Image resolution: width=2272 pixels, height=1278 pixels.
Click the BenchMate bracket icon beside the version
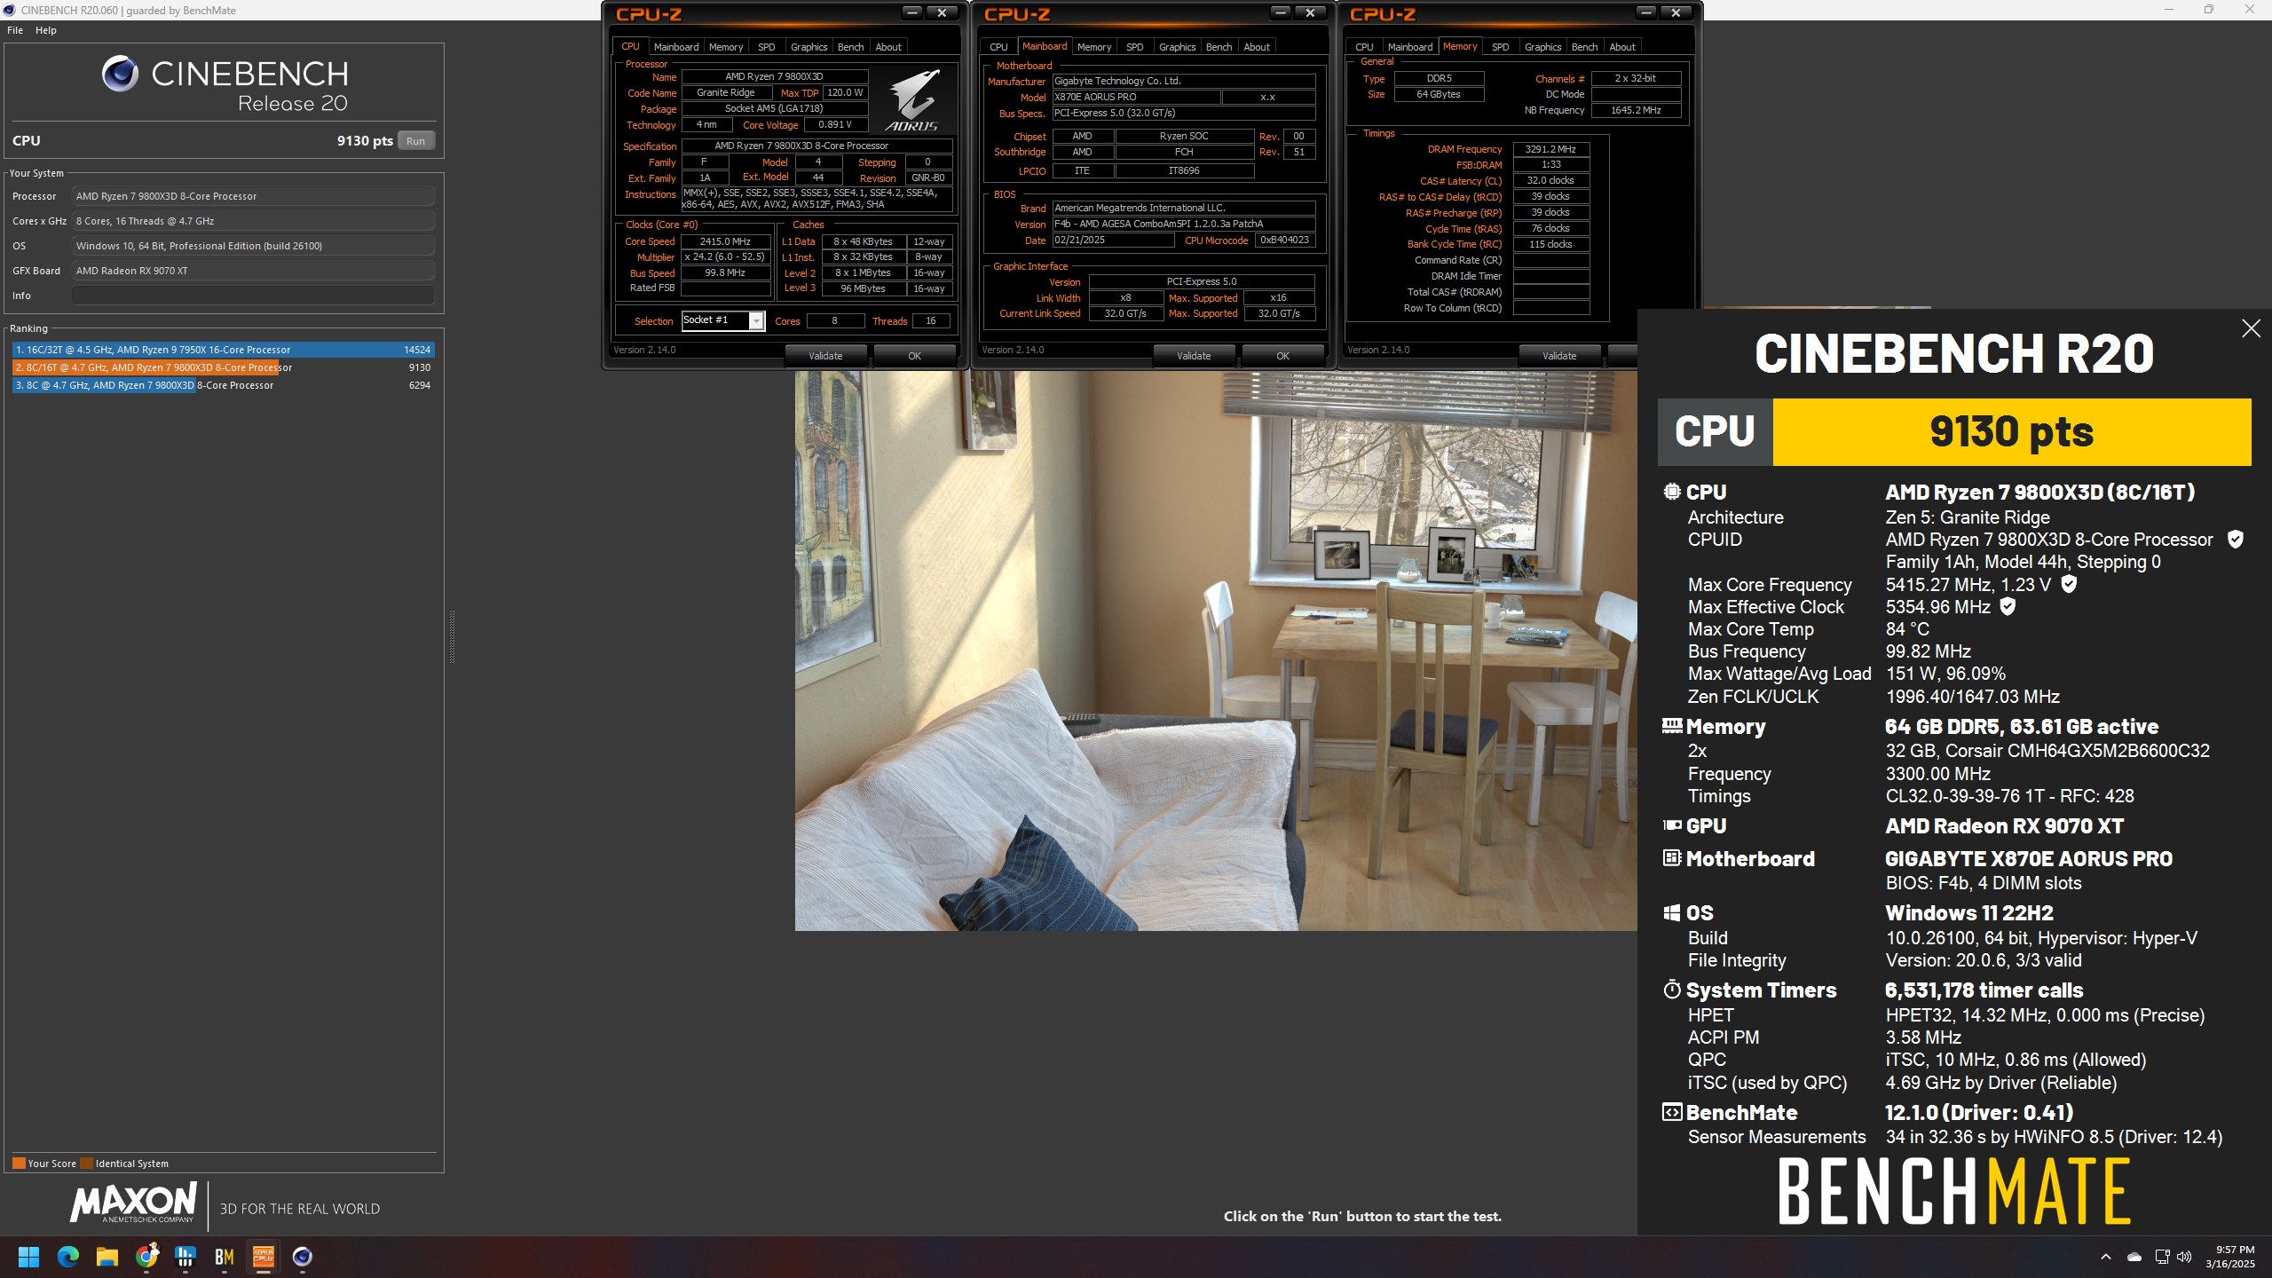1672,1112
